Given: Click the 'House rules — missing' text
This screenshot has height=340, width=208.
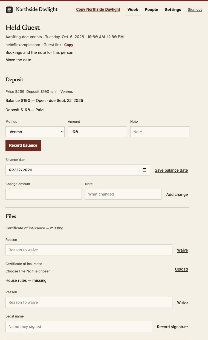Looking at the screenshot, I should (x=26, y=280).
